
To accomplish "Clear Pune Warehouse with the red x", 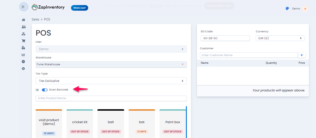I will pos(183,64).
